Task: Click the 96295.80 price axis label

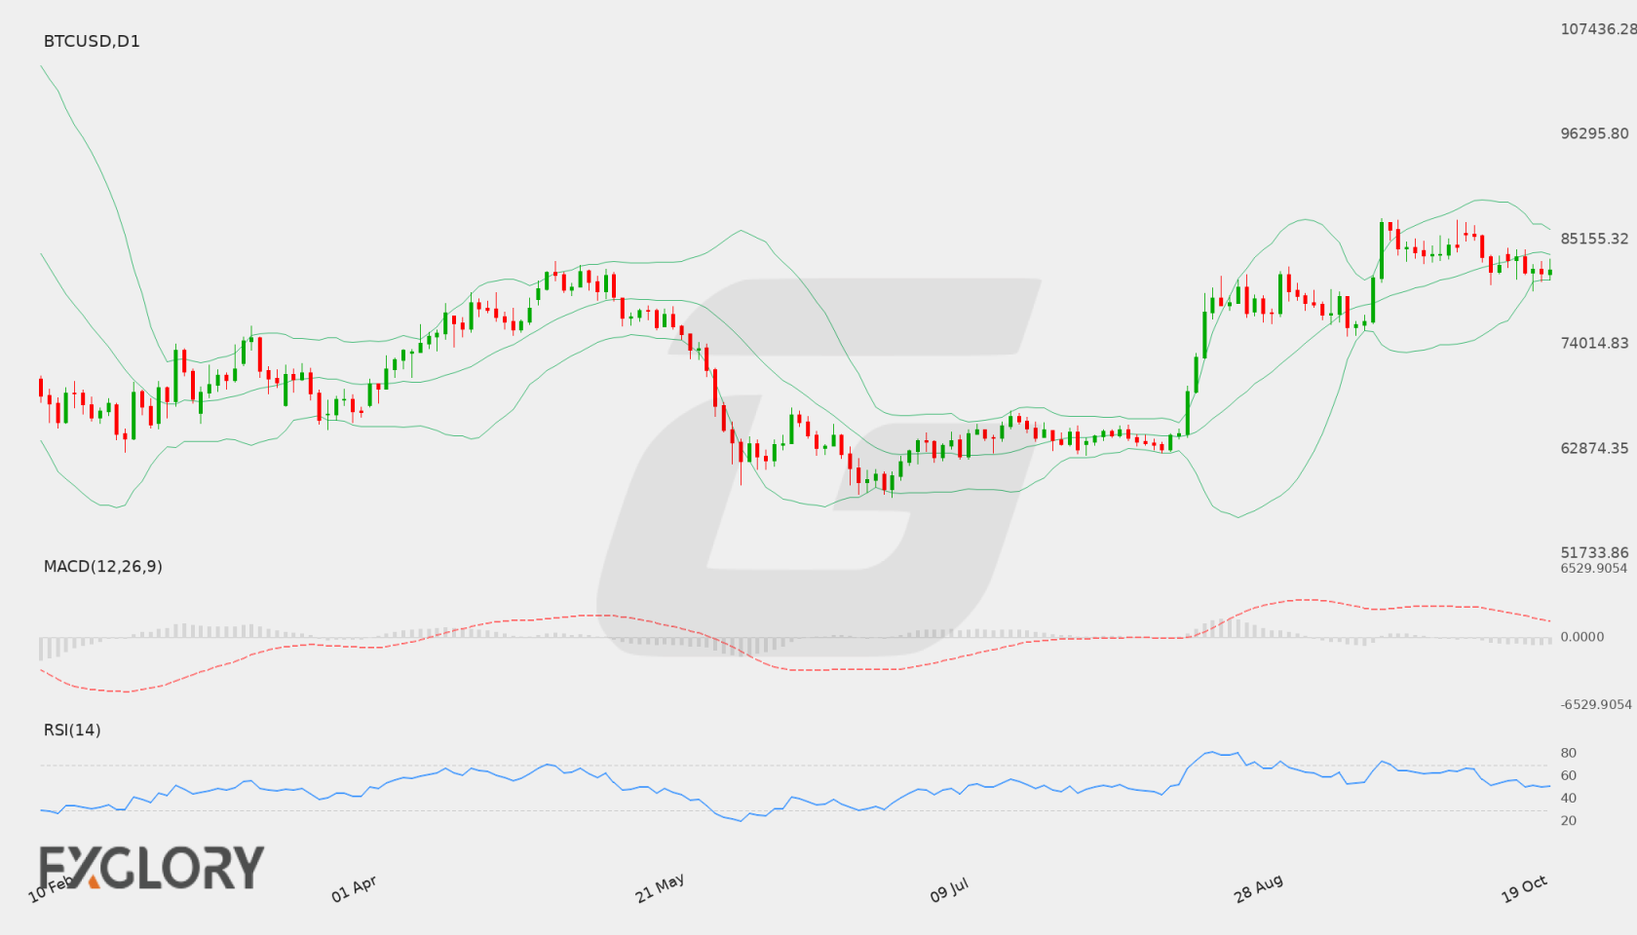Action: [x=1594, y=133]
